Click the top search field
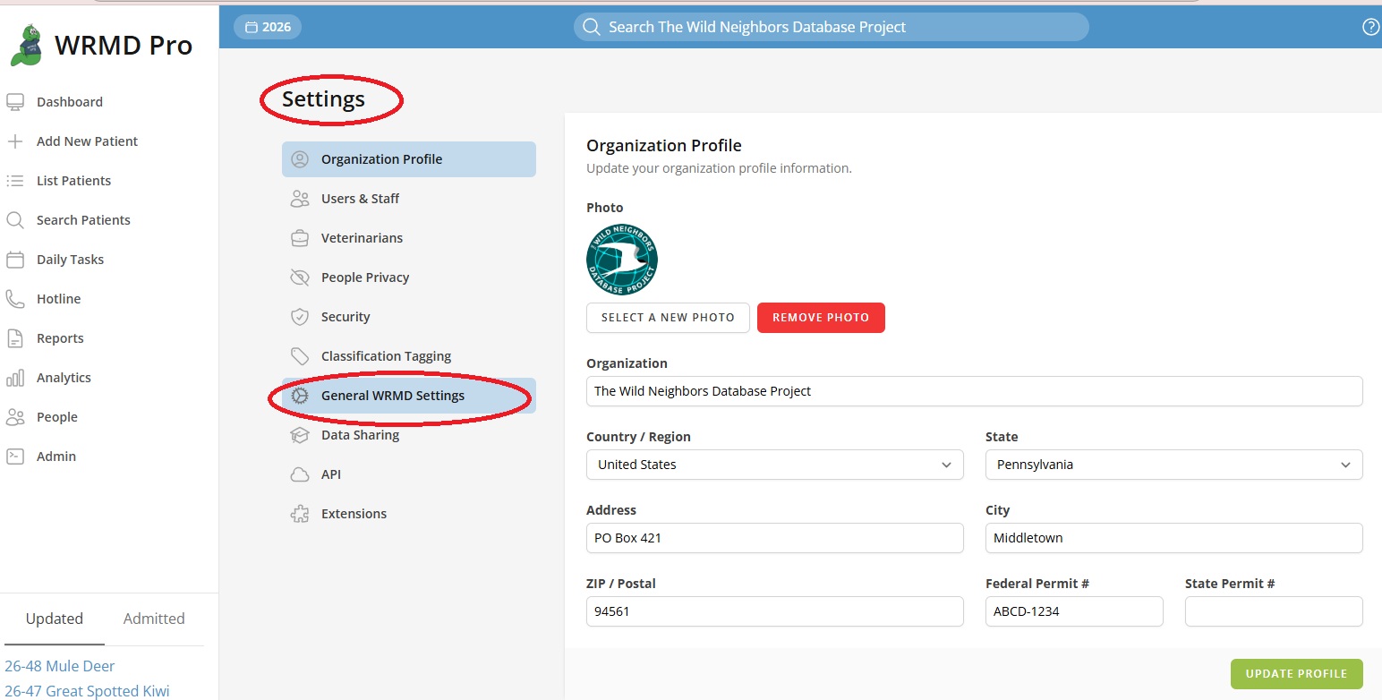Viewport: 1382px width, 700px height. point(832,27)
